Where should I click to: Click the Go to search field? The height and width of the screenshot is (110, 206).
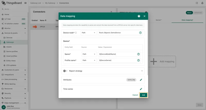[x=14, y=9]
